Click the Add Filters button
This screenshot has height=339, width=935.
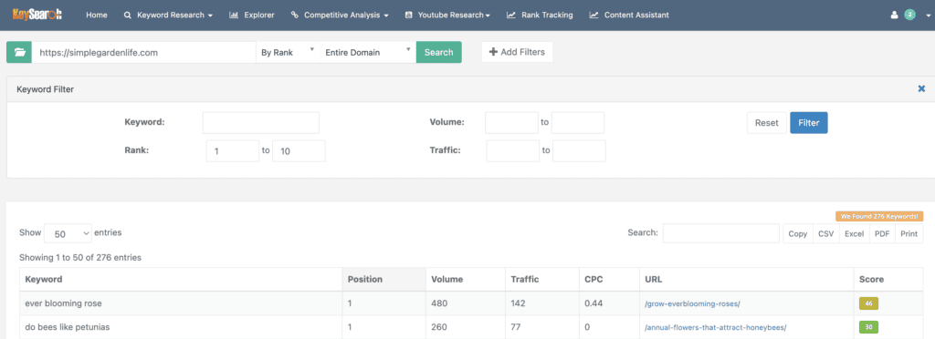point(517,52)
